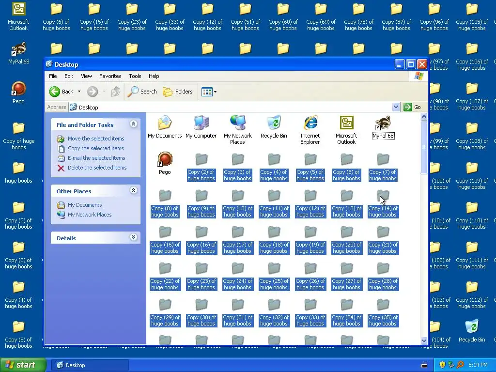Click the Go button
The width and height of the screenshot is (496, 372).
[x=412, y=107]
